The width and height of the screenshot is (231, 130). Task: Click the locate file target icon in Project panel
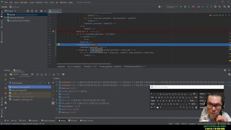click(28, 11)
